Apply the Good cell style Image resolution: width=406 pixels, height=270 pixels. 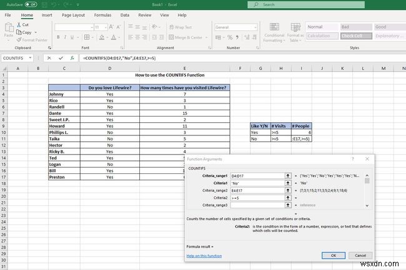390,27
